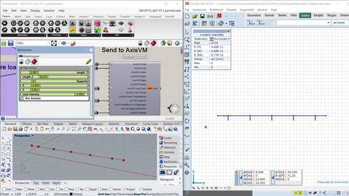Screen dimensions: 349x196
Task: Collapse New Group in Remote panel
Action: point(21,68)
